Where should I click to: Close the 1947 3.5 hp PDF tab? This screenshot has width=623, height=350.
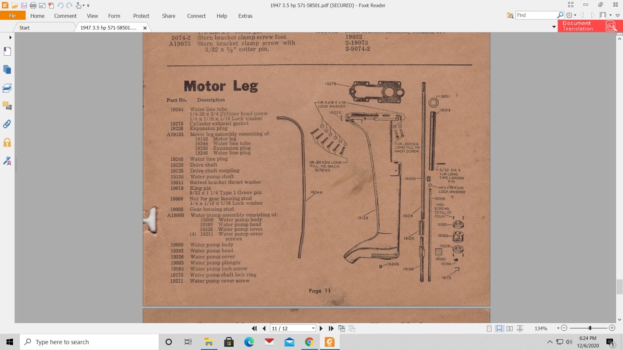coord(145,28)
